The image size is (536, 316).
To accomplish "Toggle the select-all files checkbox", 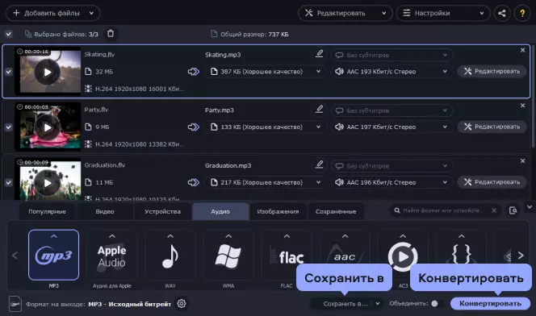I will tap(9, 34).
